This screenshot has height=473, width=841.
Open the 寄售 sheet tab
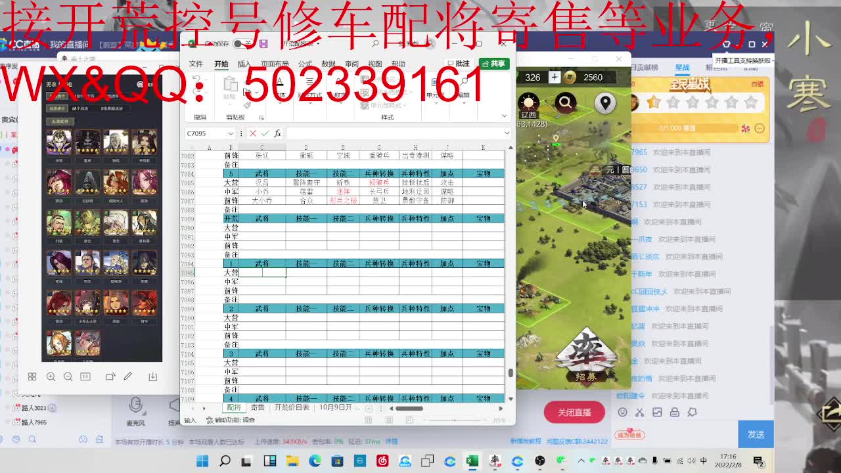pos(256,408)
